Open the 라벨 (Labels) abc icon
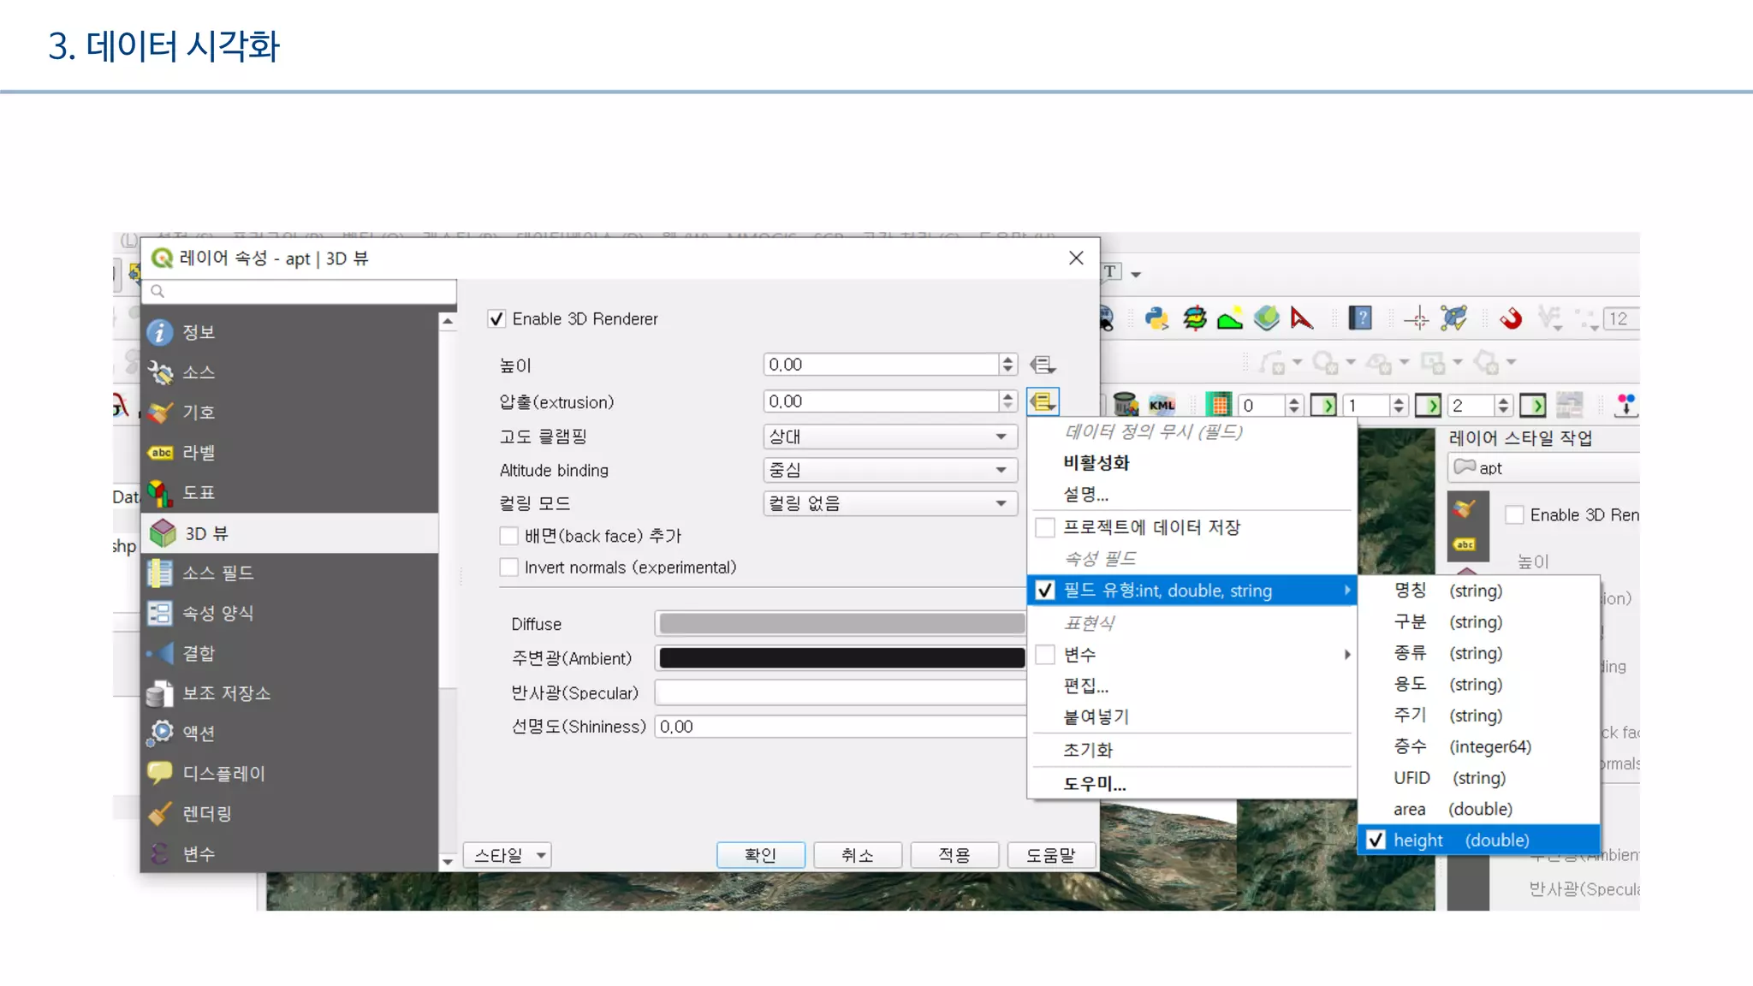Viewport: 1753px width, 986px height. coord(160,453)
